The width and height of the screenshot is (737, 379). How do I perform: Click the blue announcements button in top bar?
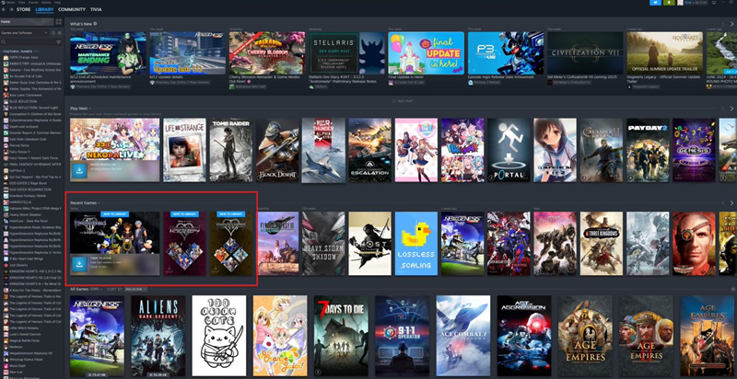(x=655, y=3)
